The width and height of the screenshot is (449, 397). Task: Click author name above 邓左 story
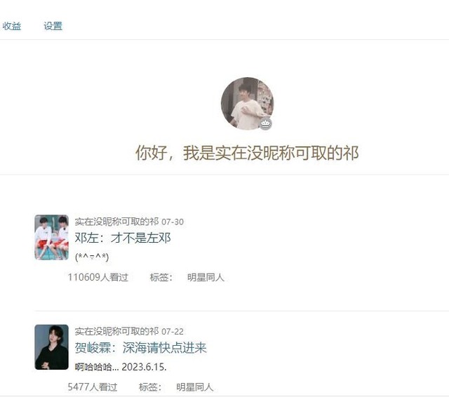[x=116, y=222]
